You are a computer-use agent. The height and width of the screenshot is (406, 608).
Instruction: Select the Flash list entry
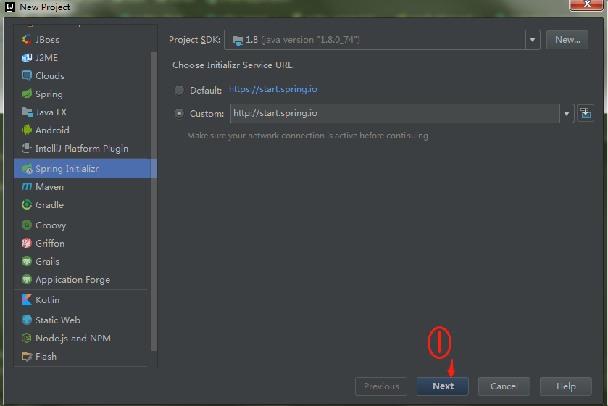[x=82, y=357]
